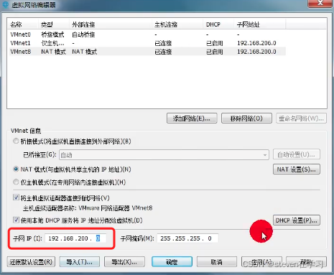Click the 取消 button
The width and height of the screenshot is (334, 275).
tap(217, 262)
